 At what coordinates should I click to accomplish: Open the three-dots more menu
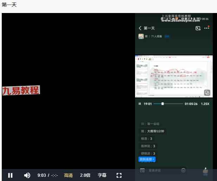coord(207,28)
